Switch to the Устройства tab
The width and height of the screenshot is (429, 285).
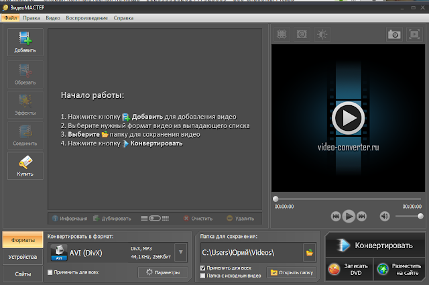pos(23,257)
